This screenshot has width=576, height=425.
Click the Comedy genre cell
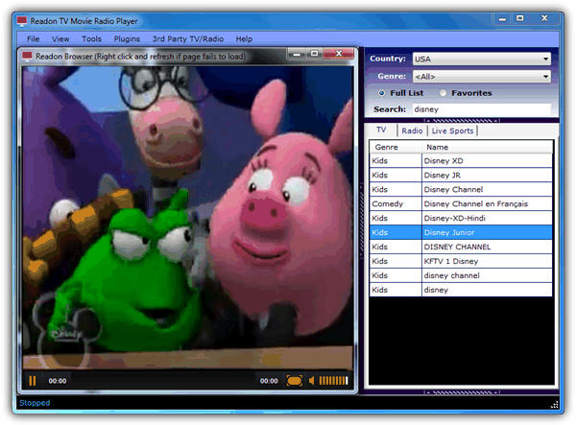(x=396, y=203)
